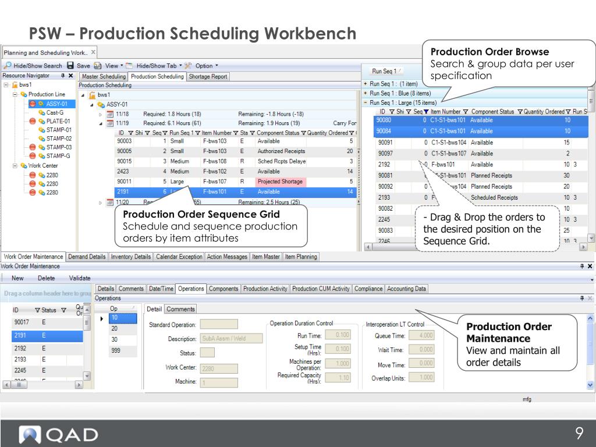Click the ASSY-01 icon in Production Scheduling tree
596x447 pixels.
[101, 105]
